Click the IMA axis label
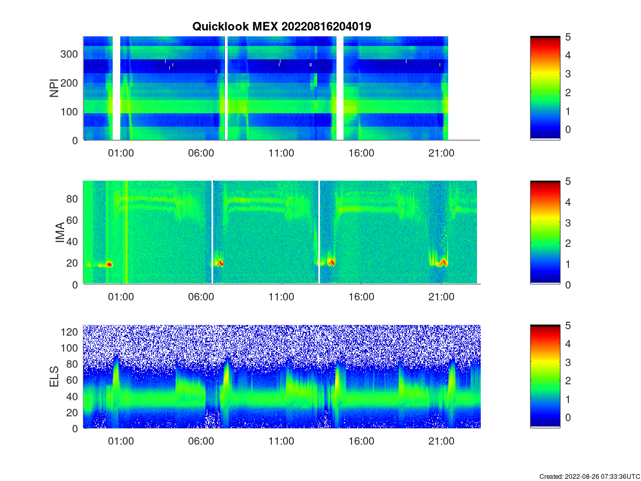 coord(60,233)
